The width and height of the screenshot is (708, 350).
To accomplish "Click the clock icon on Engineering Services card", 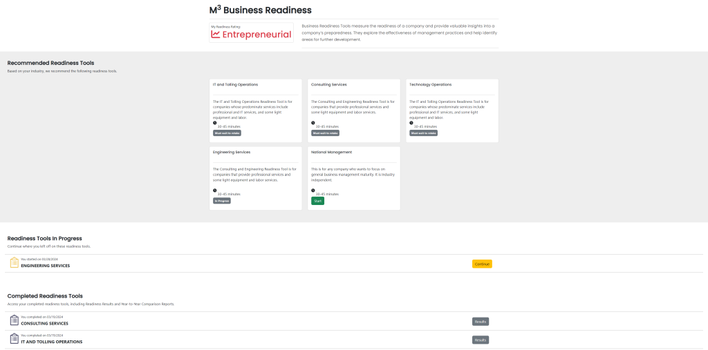I will 215,190.
